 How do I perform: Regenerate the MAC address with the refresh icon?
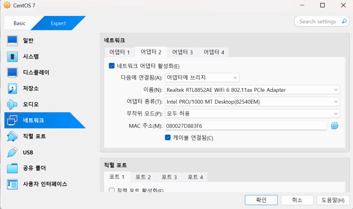(x=334, y=126)
